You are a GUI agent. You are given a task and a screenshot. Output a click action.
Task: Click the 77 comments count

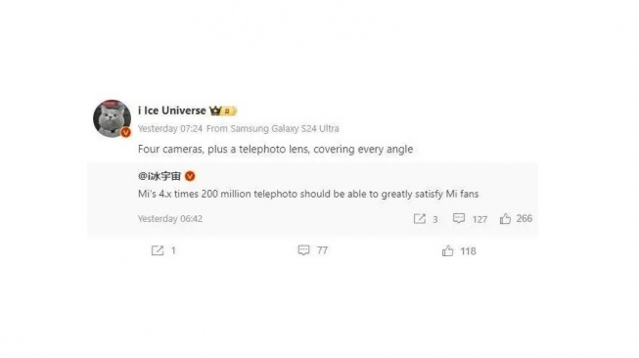[322, 250]
